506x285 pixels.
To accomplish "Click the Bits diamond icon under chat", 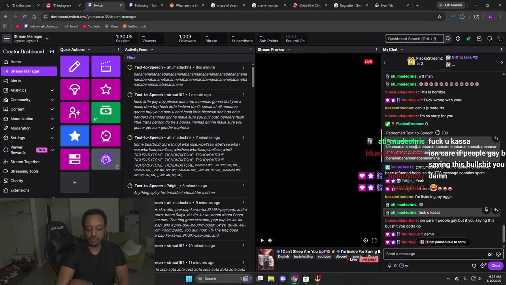I will [389, 266].
